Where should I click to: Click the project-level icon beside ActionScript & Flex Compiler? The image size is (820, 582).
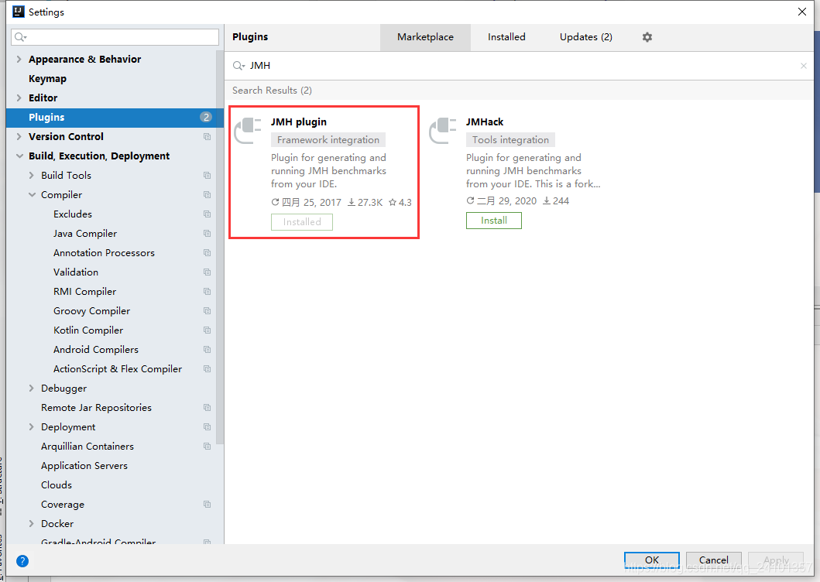tap(207, 368)
